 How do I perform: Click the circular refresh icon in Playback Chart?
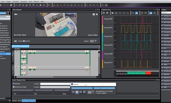click(133, 13)
